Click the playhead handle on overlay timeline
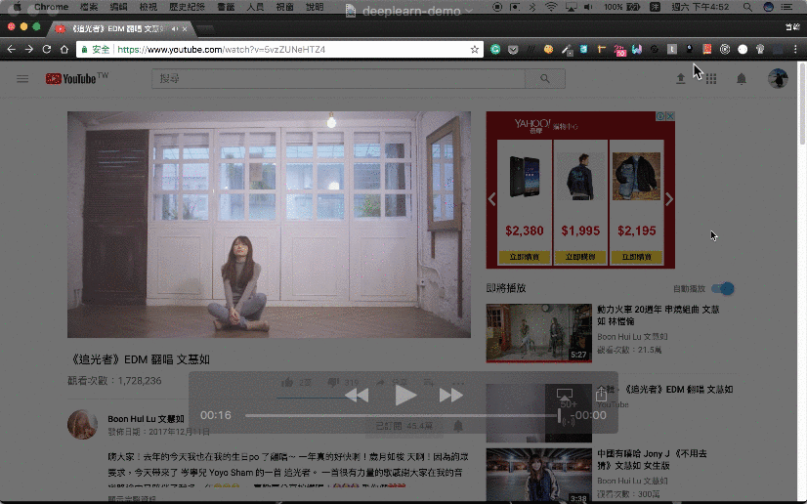Screen dimensions: 807x504 560,415
